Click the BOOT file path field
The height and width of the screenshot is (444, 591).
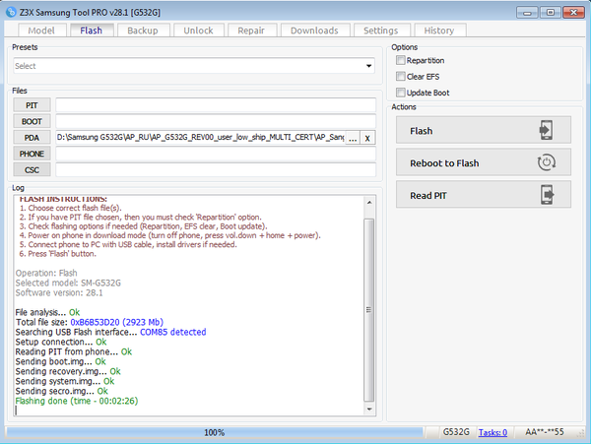(217, 121)
